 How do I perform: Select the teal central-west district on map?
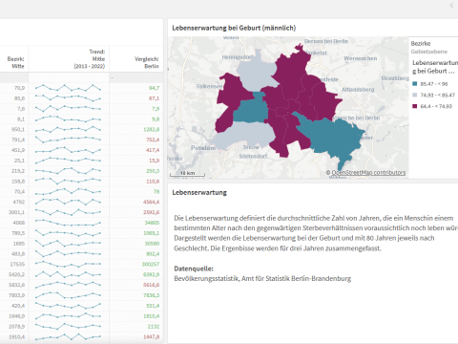251,111
